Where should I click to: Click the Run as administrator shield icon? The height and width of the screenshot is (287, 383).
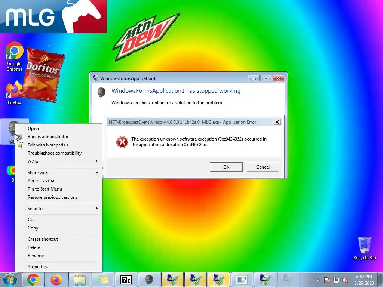19,137
